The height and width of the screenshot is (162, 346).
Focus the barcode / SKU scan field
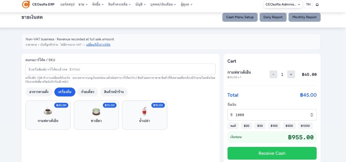[x=120, y=69]
